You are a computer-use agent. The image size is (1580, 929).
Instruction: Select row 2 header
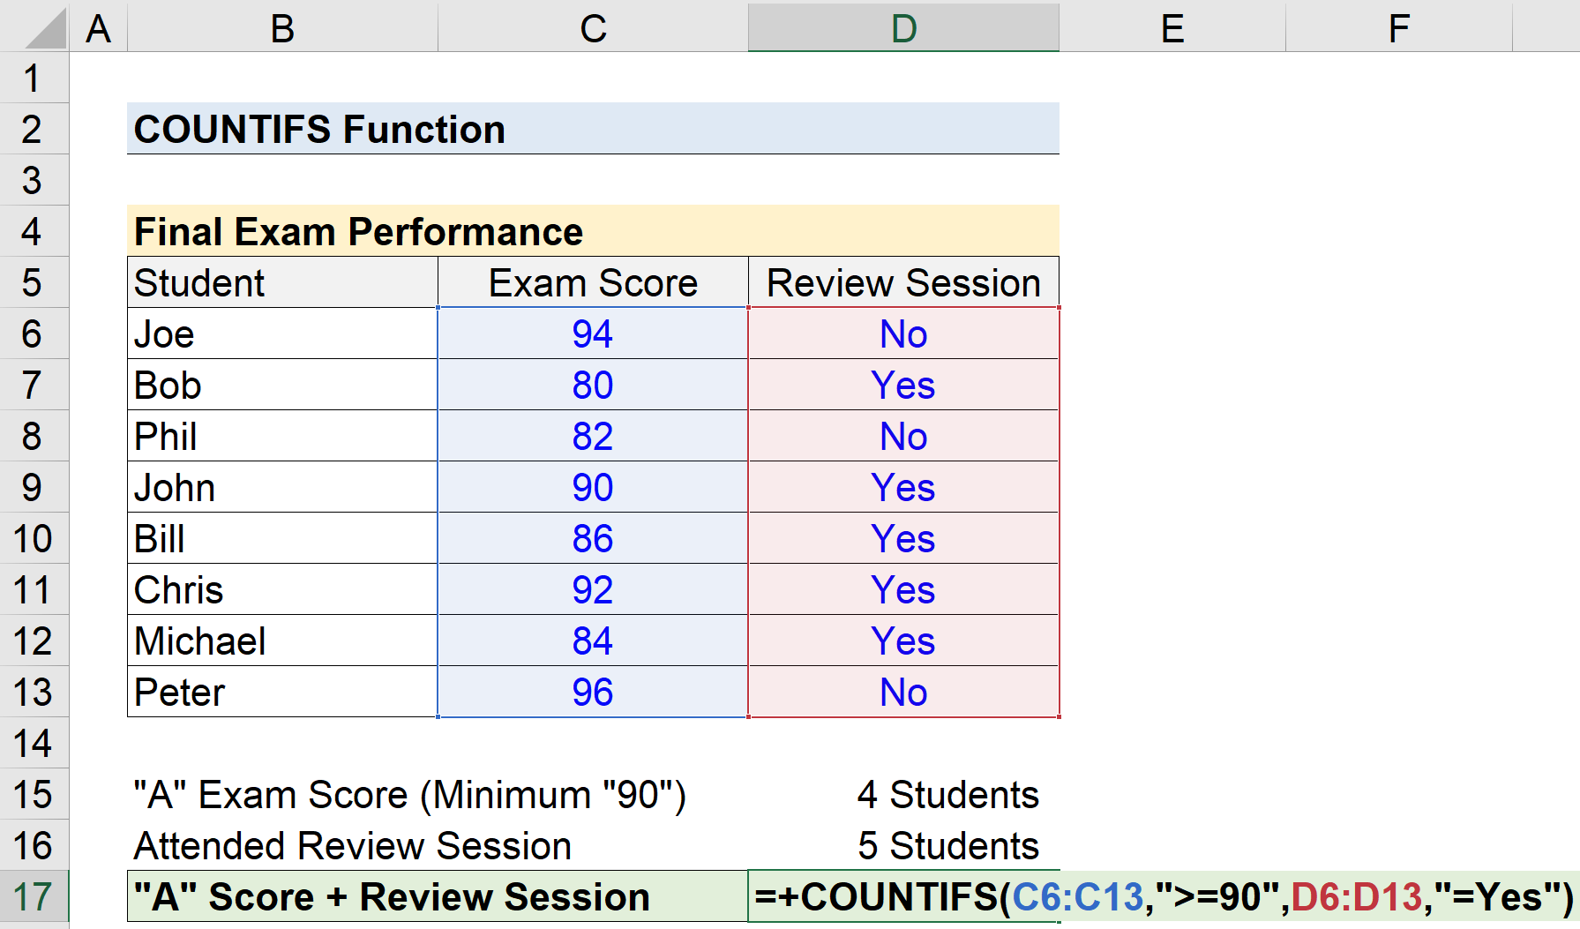pos(34,129)
